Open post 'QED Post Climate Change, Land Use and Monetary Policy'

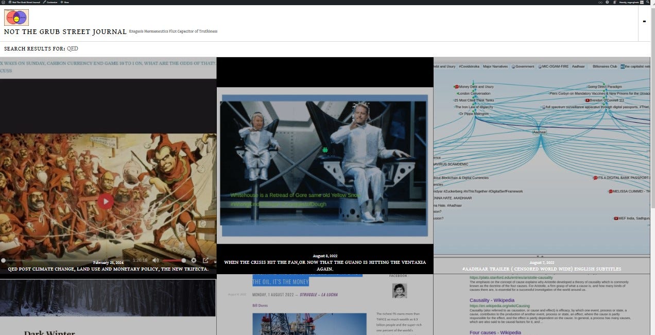(x=108, y=269)
